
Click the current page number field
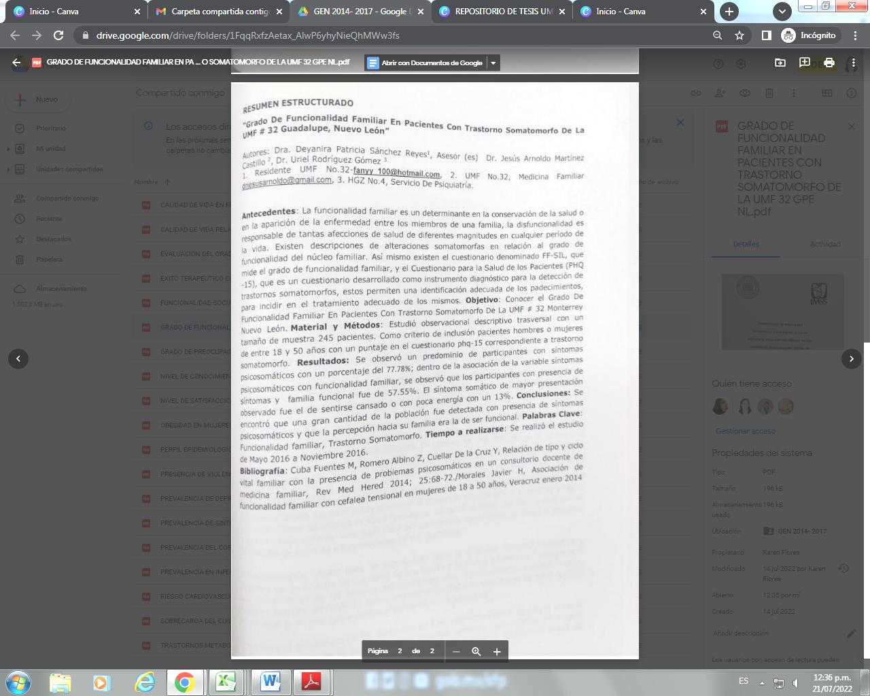tap(400, 651)
